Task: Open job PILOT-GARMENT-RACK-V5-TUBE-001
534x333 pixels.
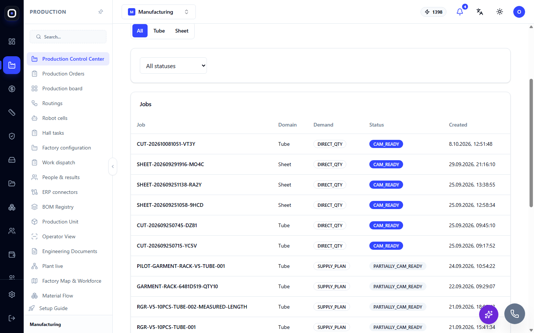Action: pos(181,266)
